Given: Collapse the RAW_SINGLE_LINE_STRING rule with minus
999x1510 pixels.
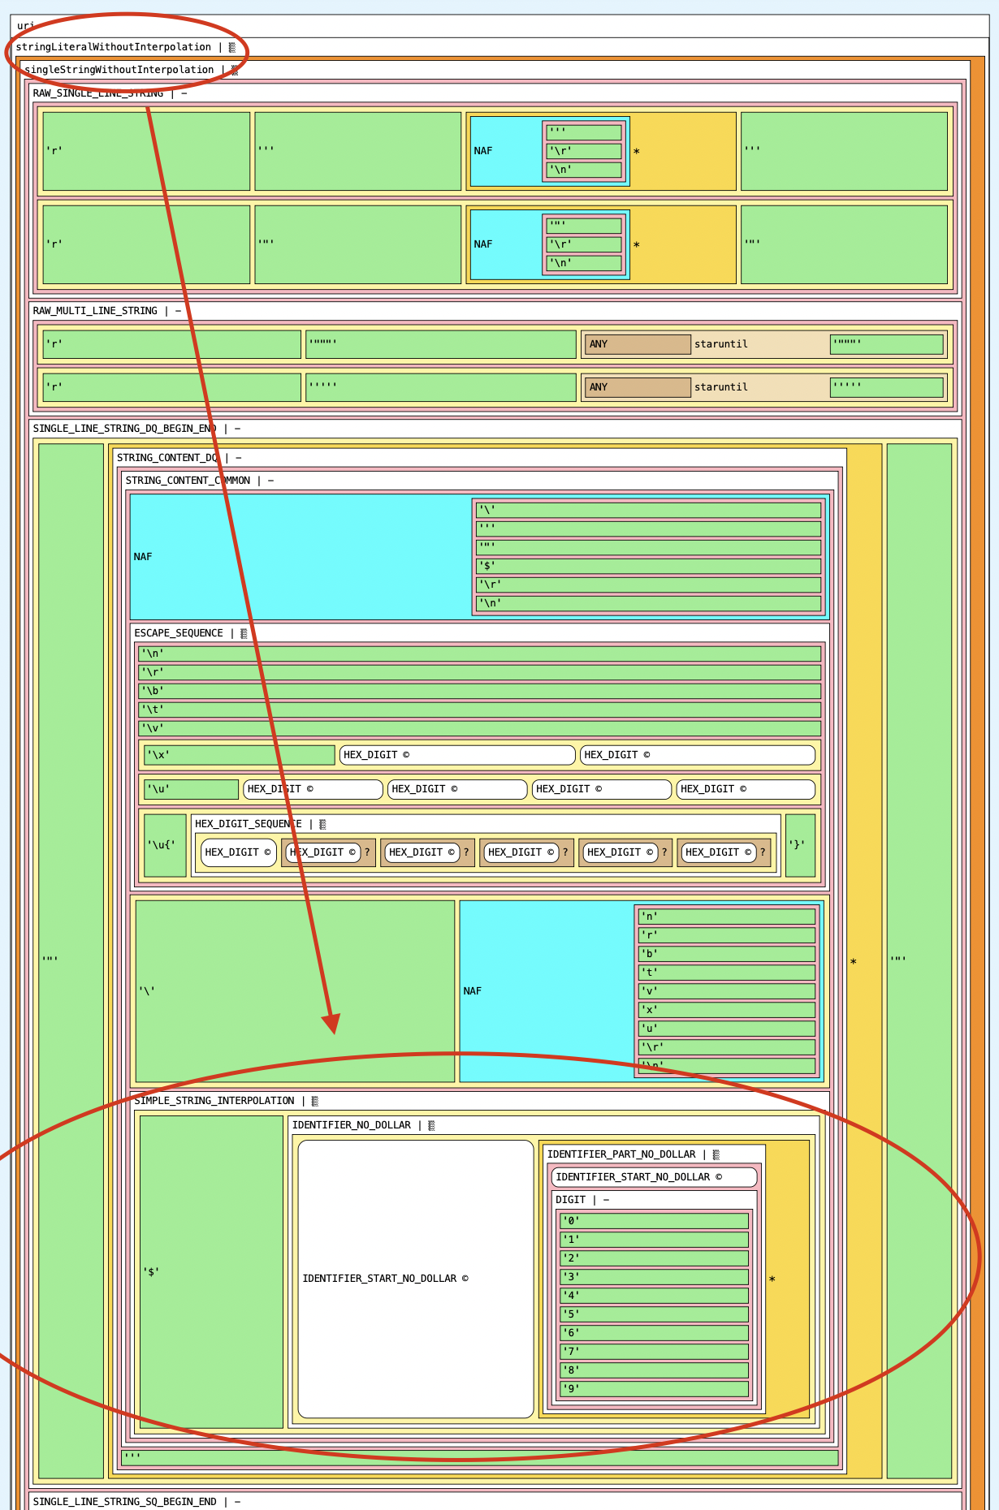Looking at the screenshot, I should click(184, 93).
